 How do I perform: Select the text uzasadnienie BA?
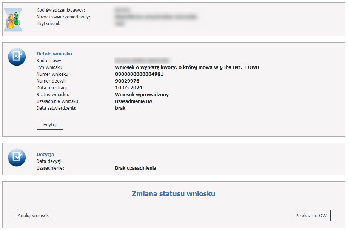[134, 101]
